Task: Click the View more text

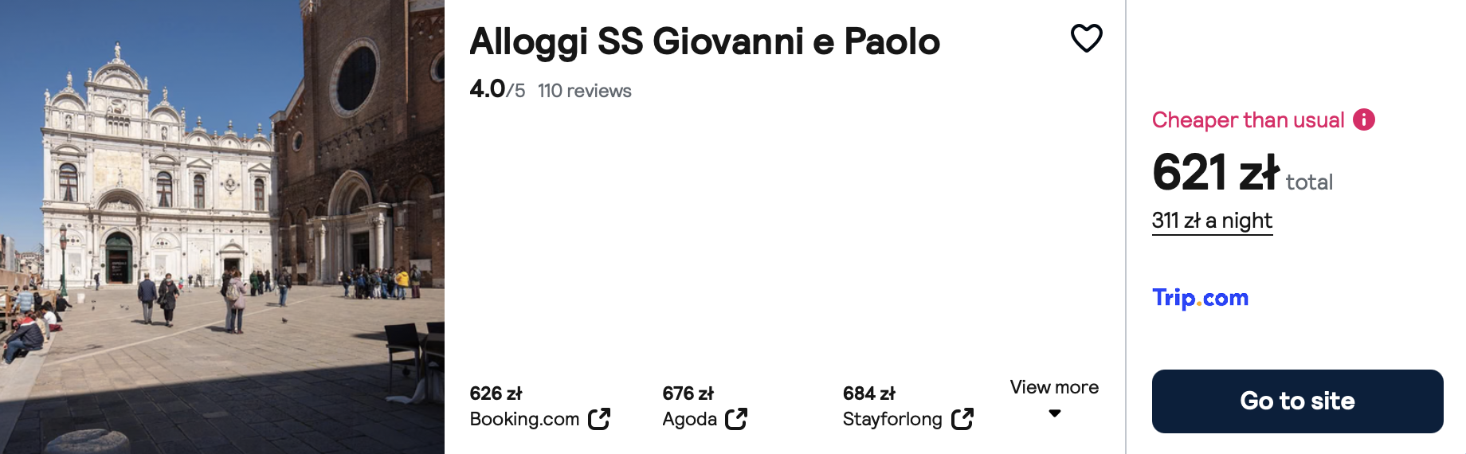Action: coord(1054,387)
